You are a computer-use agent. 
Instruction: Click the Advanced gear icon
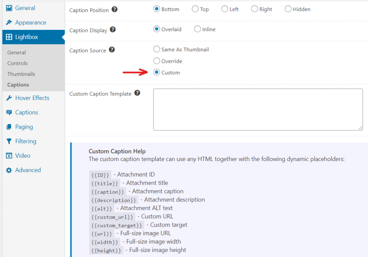10,170
